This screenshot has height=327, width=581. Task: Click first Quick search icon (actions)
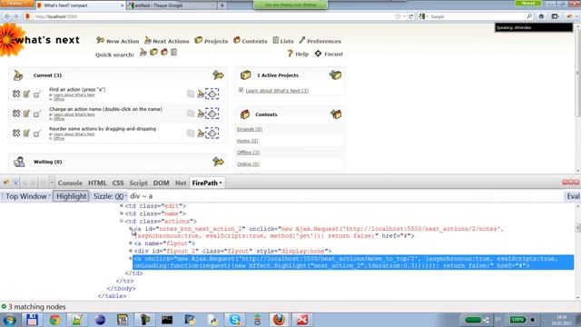143,53
